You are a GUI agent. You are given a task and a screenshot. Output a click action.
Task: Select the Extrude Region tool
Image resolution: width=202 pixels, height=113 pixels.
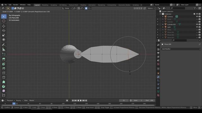pos(3,59)
